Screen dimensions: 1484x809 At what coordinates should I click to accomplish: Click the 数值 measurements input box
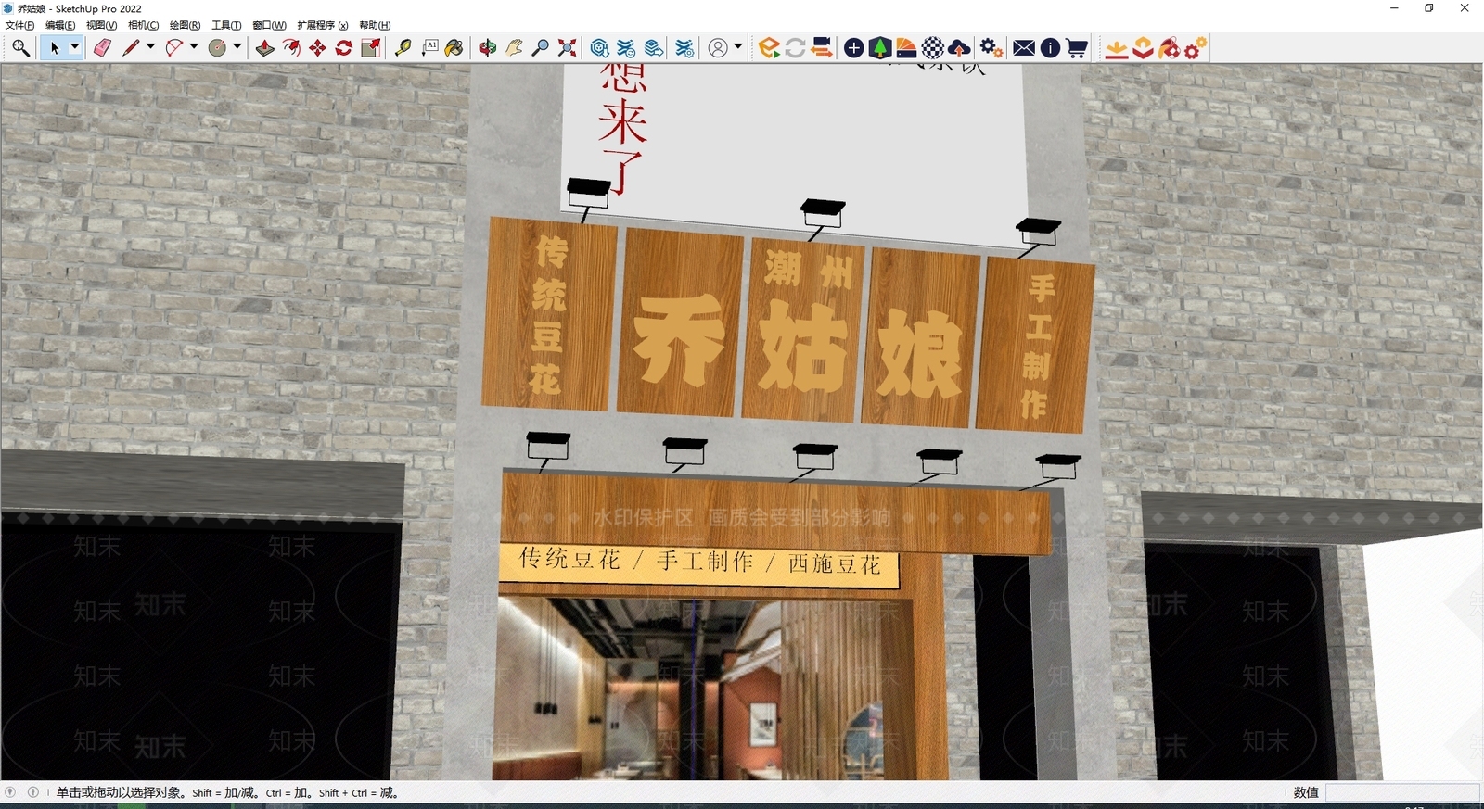click(x=1402, y=792)
